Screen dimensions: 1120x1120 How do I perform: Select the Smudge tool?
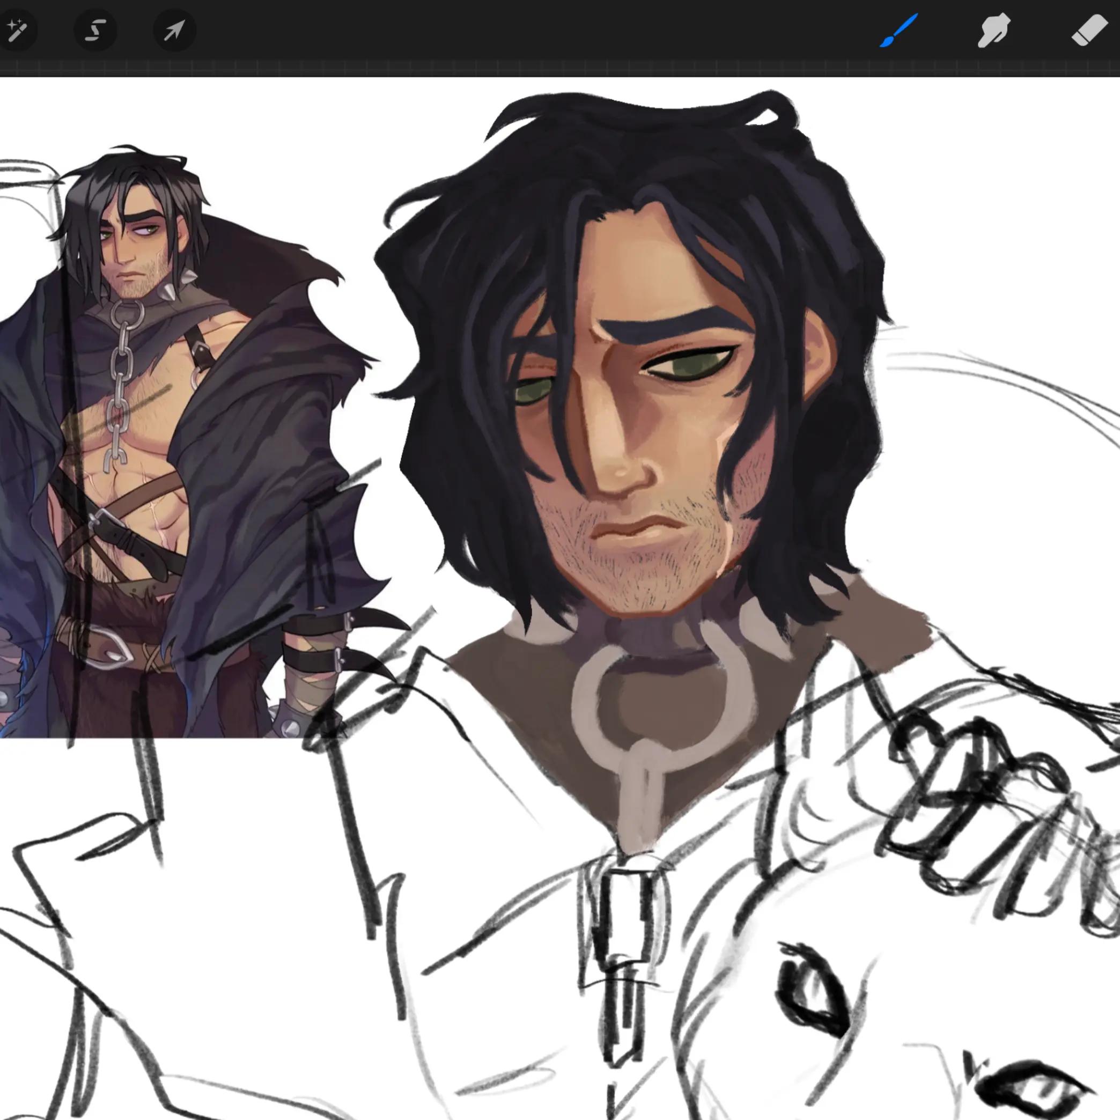(993, 31)
